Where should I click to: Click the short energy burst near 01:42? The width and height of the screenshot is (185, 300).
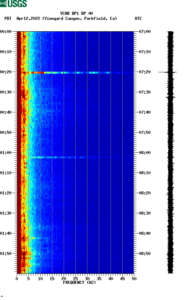click(x=35, y=238)
